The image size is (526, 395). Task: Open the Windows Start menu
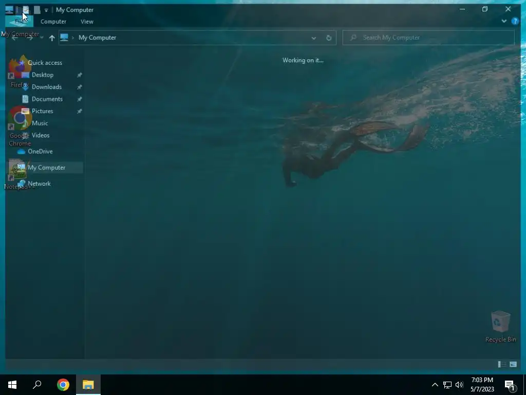[12, 385]
